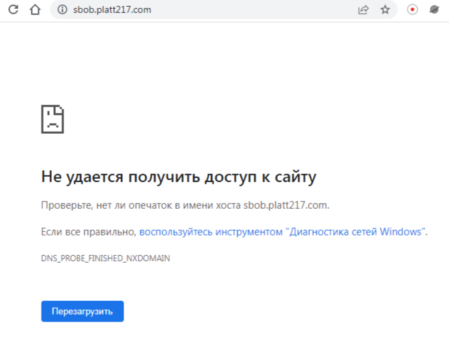Open the planet-shaped extension icon
Viewport: 449px width, 363px height.
click(x=434, y=10)
